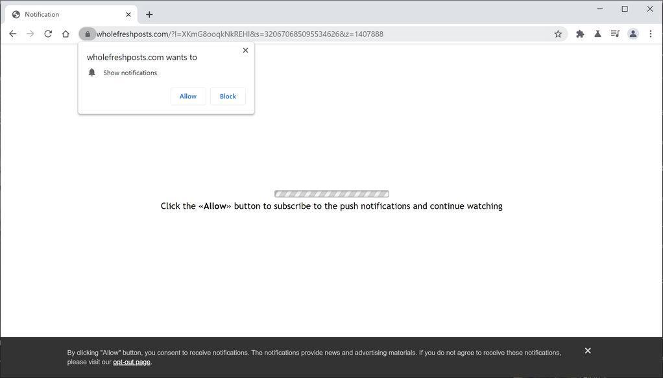
Task: Open the media controls playlist icon
Action: [x=615, y=34]
